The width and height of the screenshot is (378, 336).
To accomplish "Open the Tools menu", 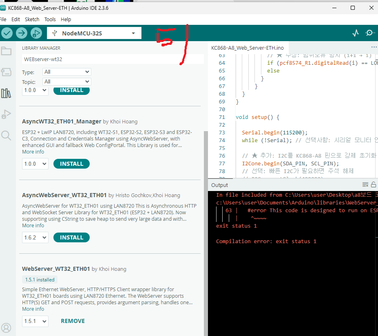I will point(50,19).
